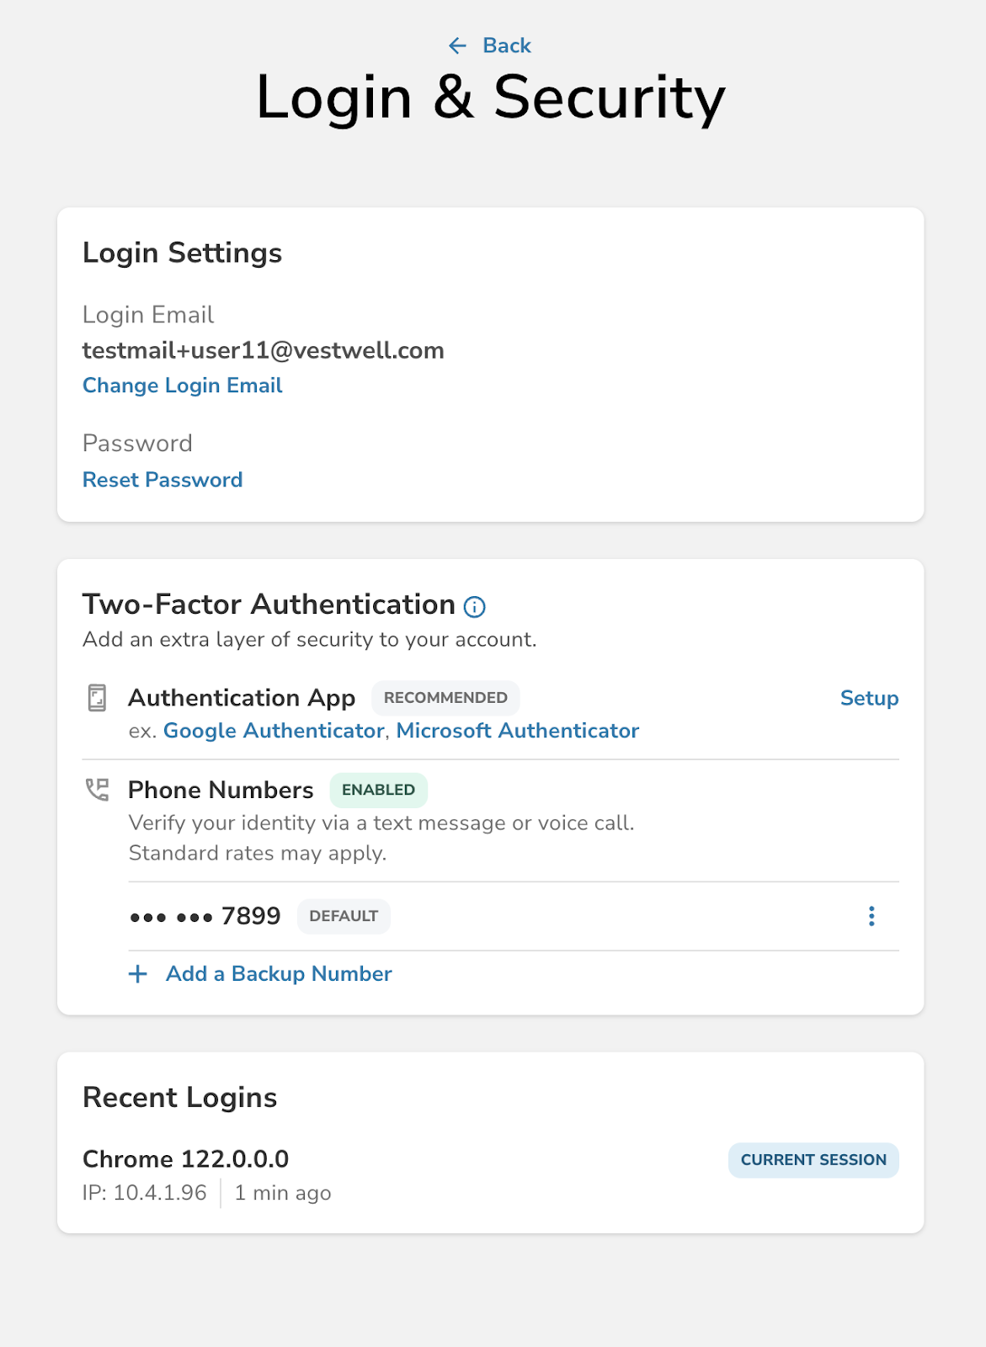Click Change Login Email
The image size is (986, 1347).
point(182,386)
